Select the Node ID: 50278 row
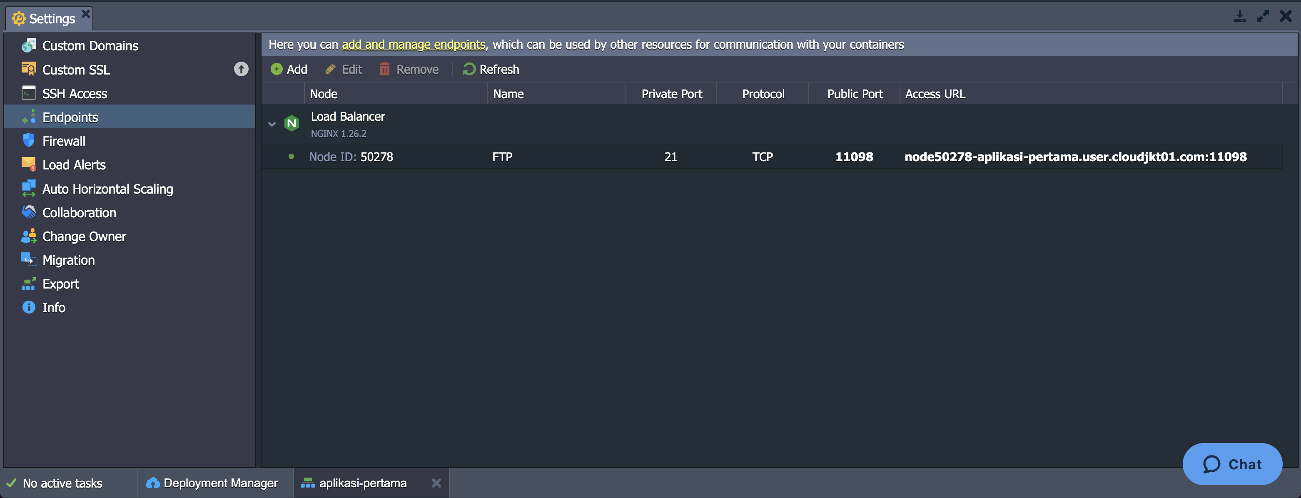1301x498 pixels. [x=772, y=157]
